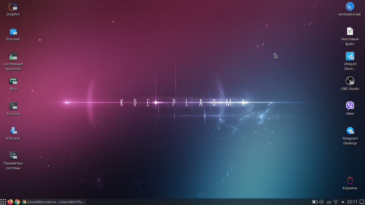Open Ubiquiti Device discovery shortcut
This screenshot has width=365, height=205.
coord(350,56)
